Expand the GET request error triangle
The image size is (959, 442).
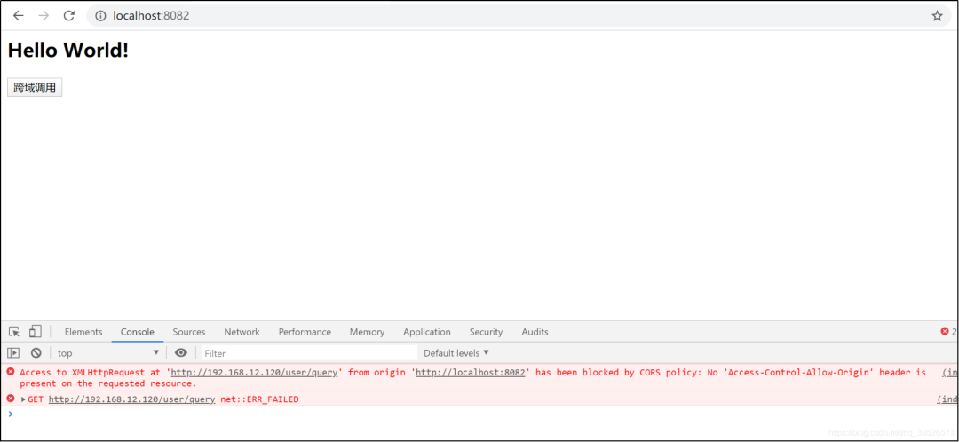[23, 399]
